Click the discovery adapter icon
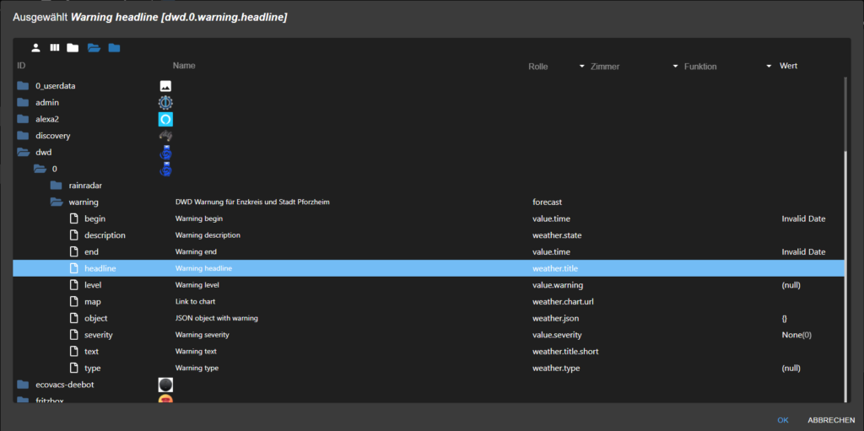The width and height of the screenshot is (864, 431). [165, 136]
